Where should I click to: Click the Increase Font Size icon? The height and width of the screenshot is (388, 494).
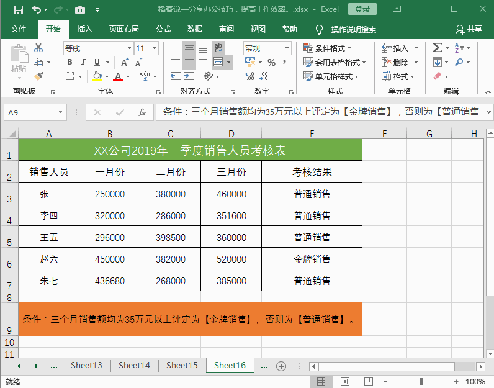click(125, 62)
